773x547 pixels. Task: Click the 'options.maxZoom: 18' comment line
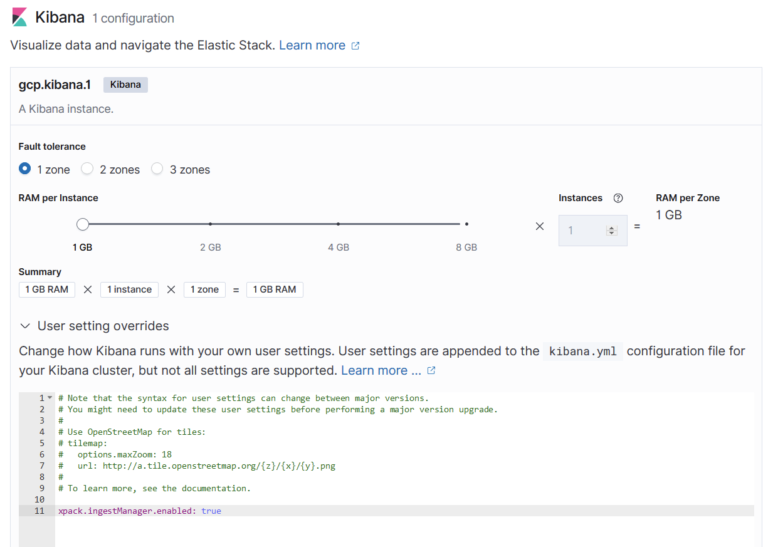click(115, 454)
